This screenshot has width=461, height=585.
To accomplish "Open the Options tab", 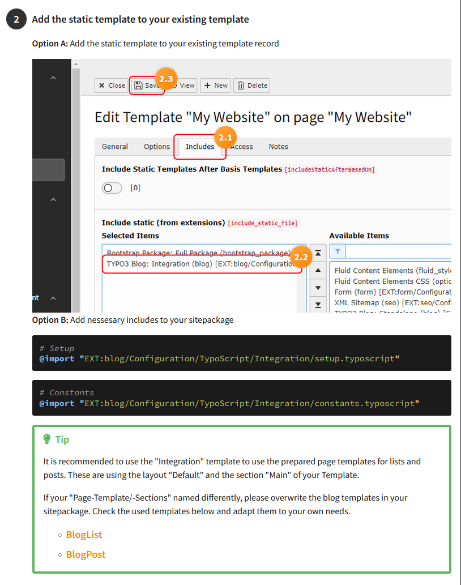I will pos(157,147).
